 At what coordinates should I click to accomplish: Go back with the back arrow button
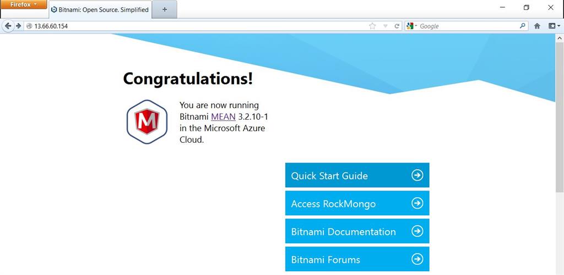tap(8, 26)
